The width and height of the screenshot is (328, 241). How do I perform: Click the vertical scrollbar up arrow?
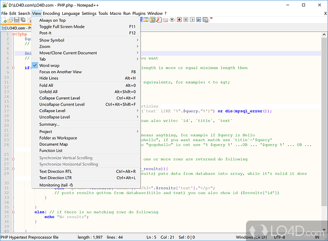tap(324, 35)
